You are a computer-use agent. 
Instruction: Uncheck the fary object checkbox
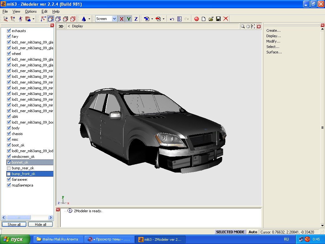point(9,37)
